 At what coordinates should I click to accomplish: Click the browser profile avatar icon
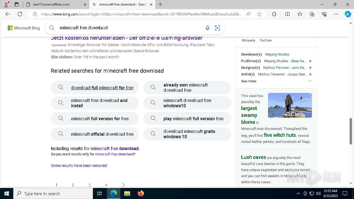click(x=6, y=4)
